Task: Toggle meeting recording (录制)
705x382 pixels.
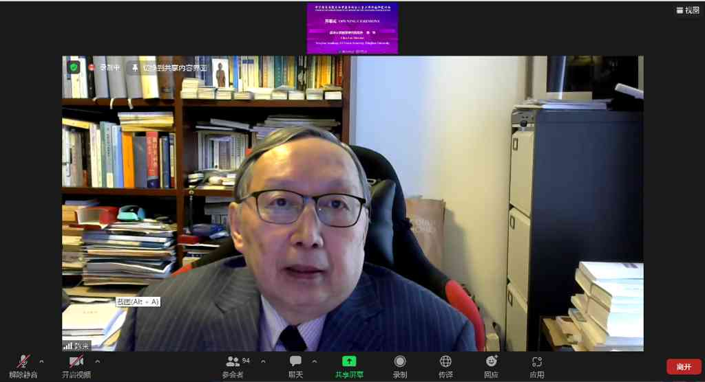Action: click(399, 362)
